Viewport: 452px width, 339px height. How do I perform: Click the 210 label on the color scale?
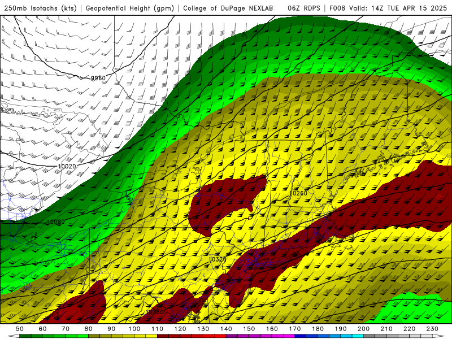(386, 329)
